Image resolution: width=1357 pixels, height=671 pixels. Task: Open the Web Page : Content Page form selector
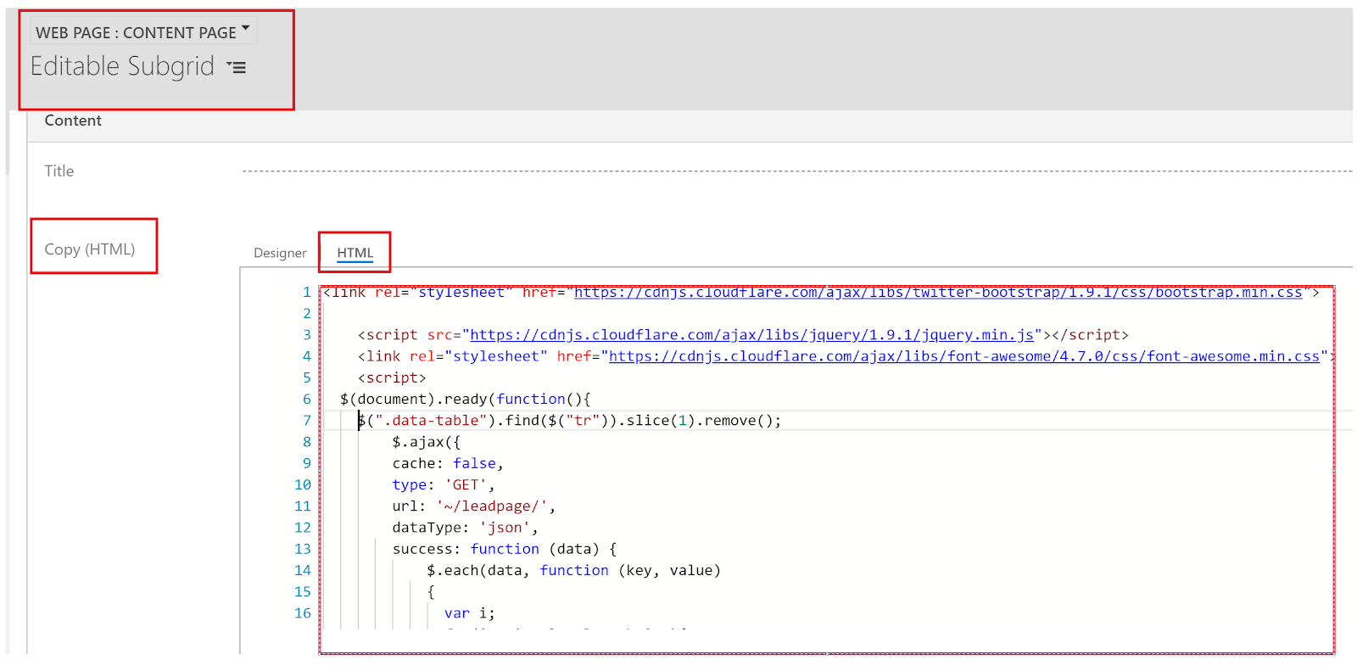(143, 32)
